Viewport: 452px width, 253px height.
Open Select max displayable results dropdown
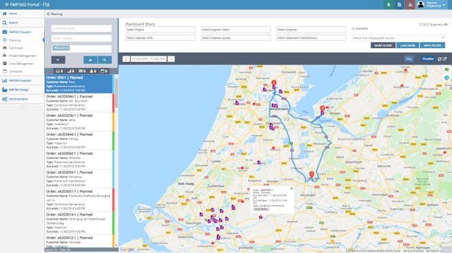point(398,38)
